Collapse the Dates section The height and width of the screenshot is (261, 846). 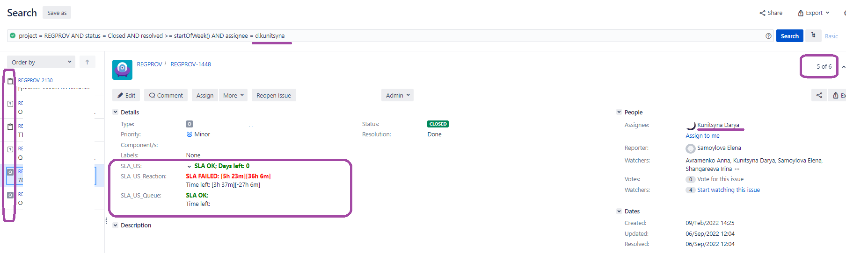coord(619,211)
